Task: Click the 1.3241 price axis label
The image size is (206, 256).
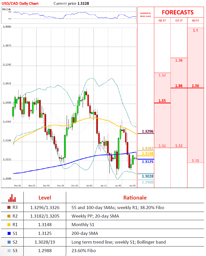Action: point(7,141)
